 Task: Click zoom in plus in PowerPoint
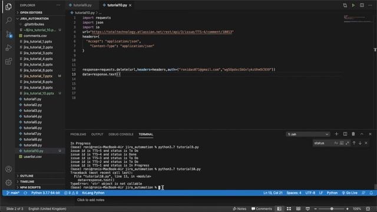tap(347, 208)
